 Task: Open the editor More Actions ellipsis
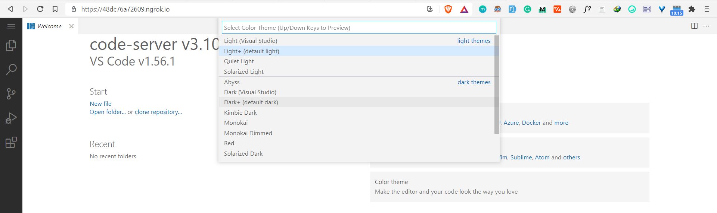coord(706,26)
